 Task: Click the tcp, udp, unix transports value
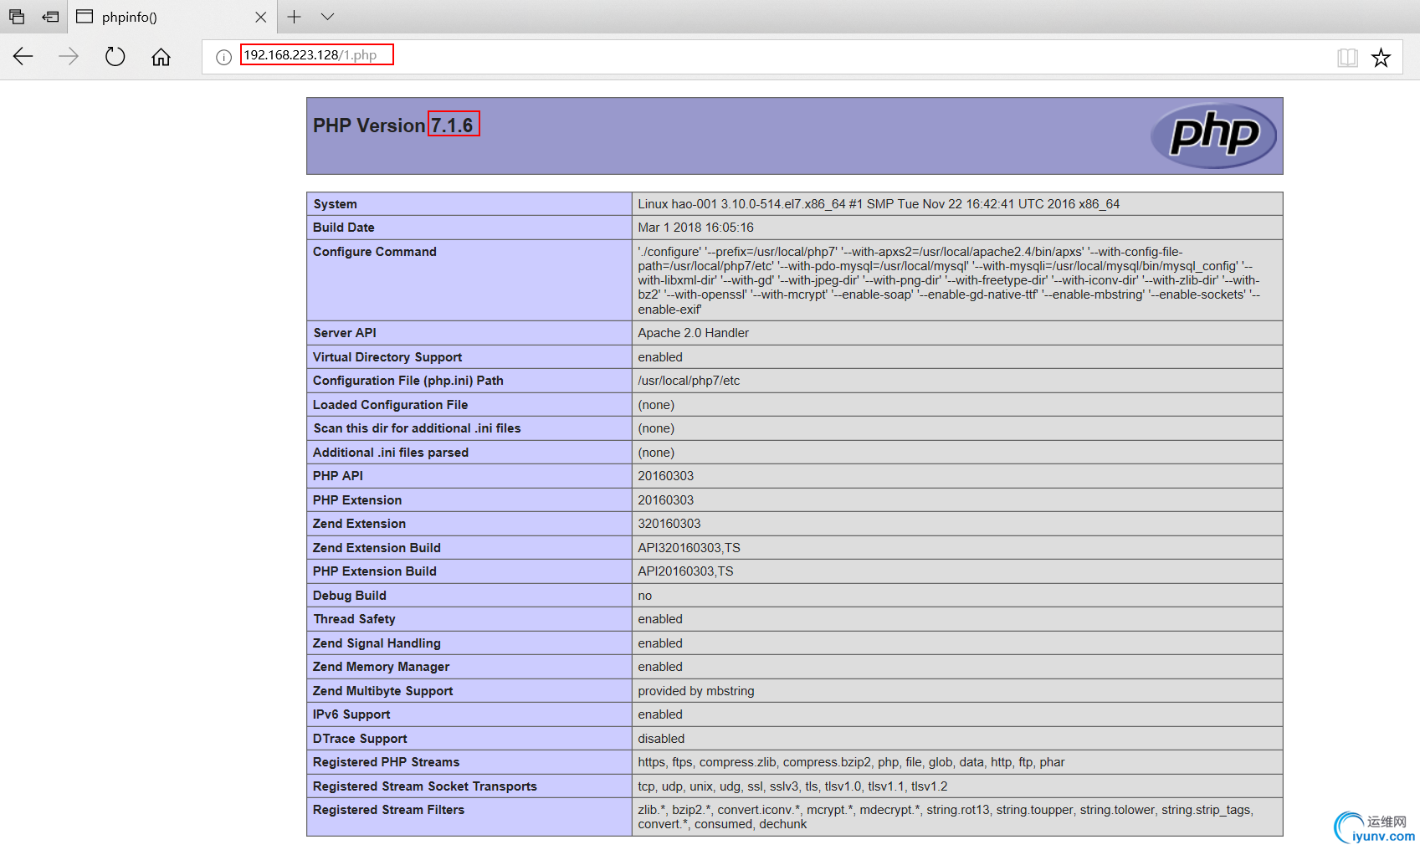coord(792,786)
